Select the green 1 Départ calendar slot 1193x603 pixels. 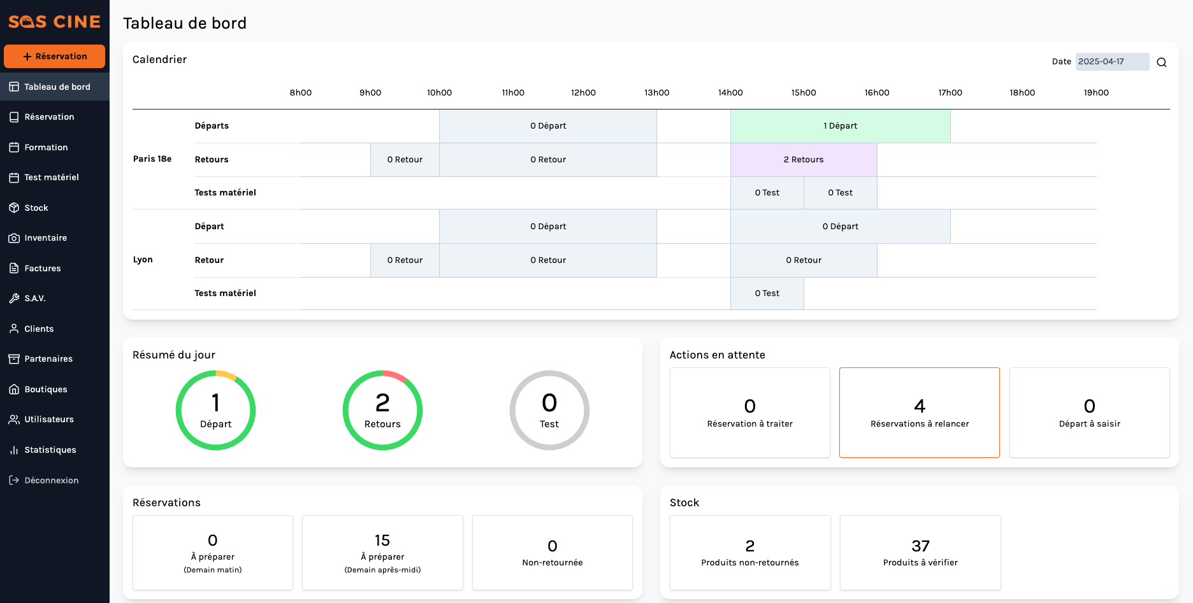click(x=840, y=126)
